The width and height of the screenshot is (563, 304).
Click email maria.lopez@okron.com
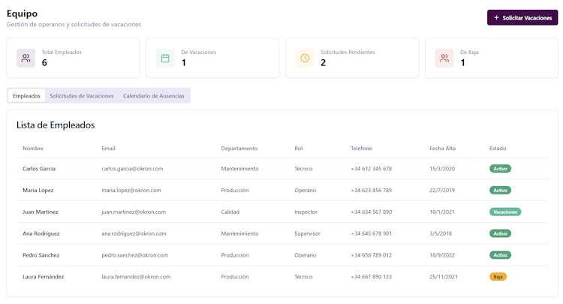(131, 191)
